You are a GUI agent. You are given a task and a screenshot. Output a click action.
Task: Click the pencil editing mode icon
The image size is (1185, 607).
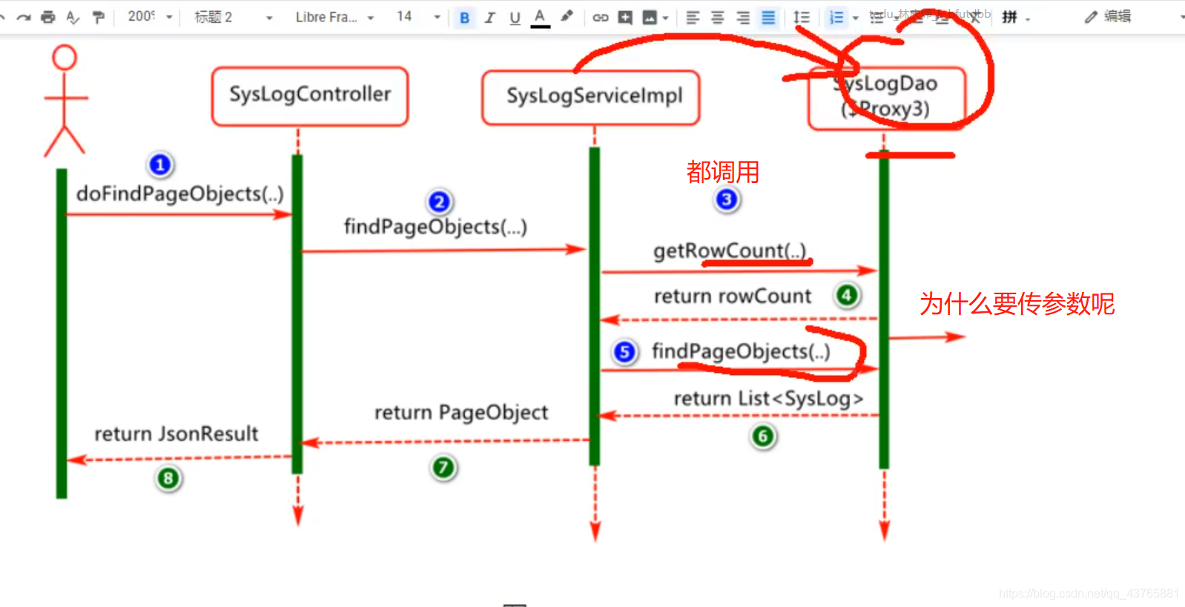1090,17
